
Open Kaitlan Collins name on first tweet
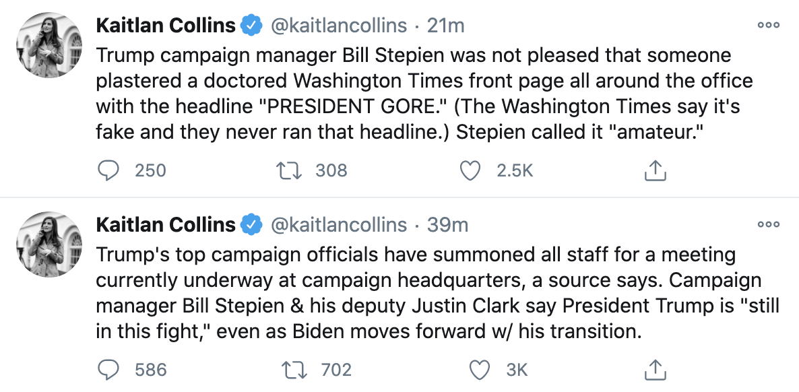[166, 26]
